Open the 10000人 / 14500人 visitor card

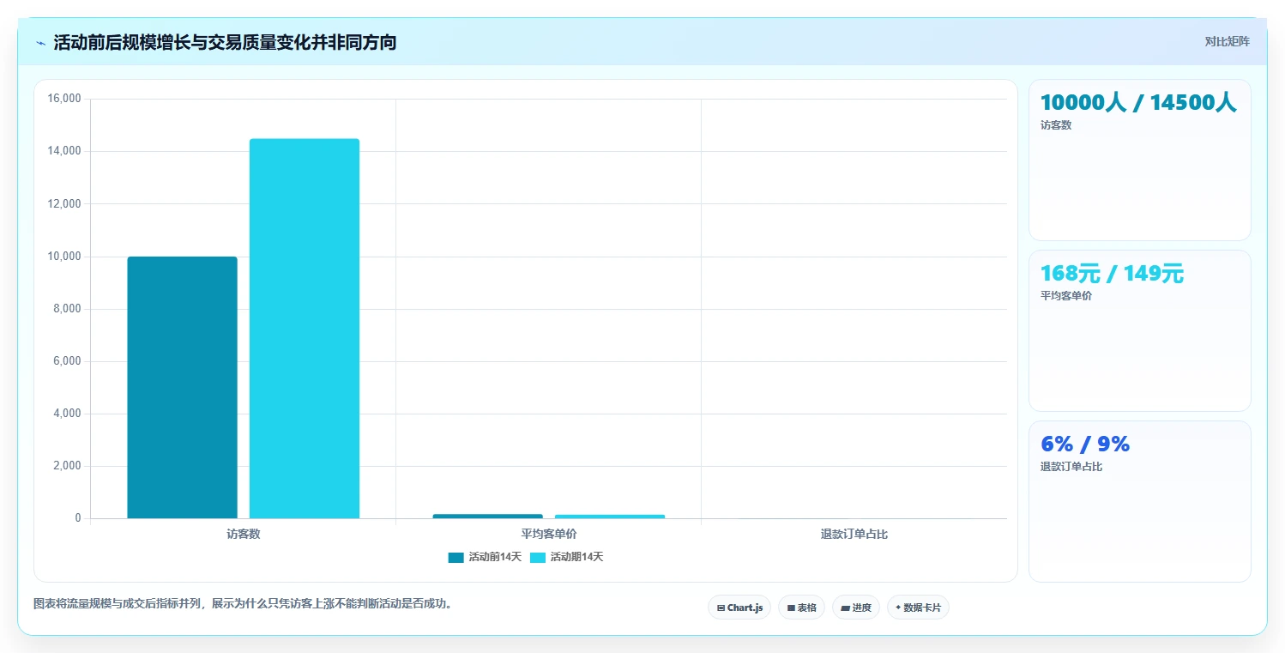[1139, 160]
